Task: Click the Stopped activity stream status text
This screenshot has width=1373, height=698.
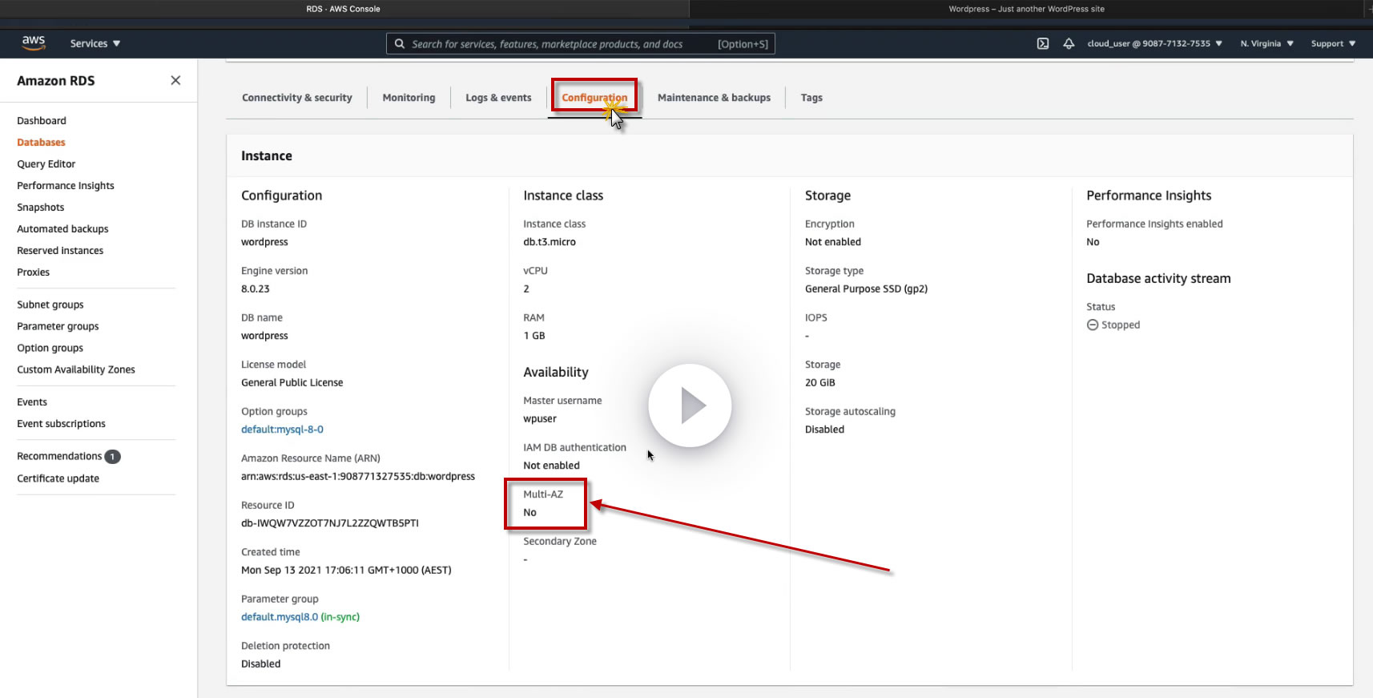Action: [1121, 325]
